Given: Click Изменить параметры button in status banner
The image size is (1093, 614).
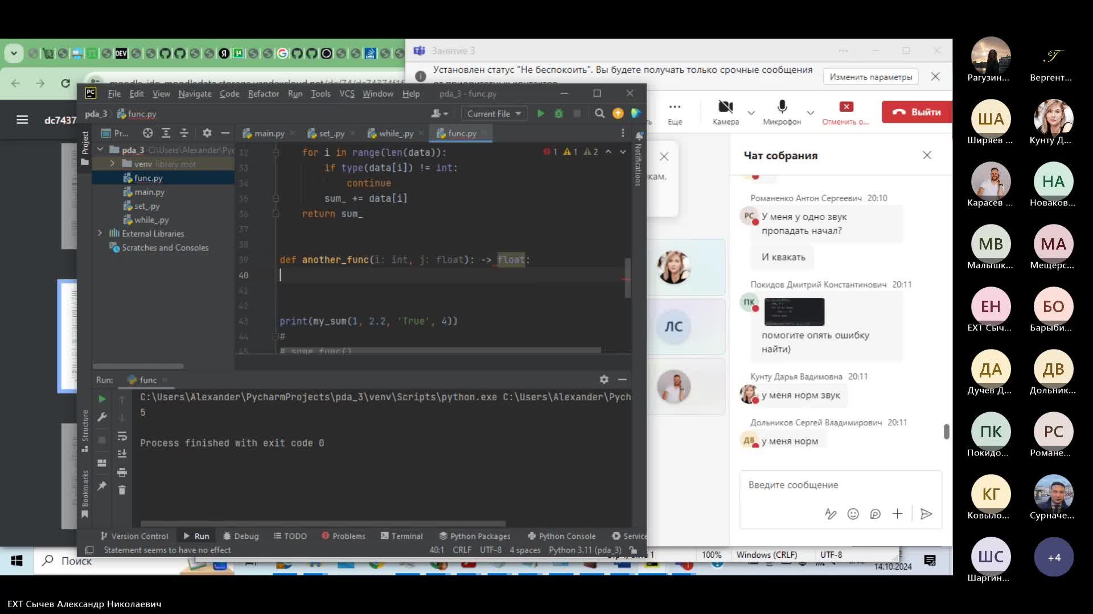Looking at the screenshot, I should point(870,77).
